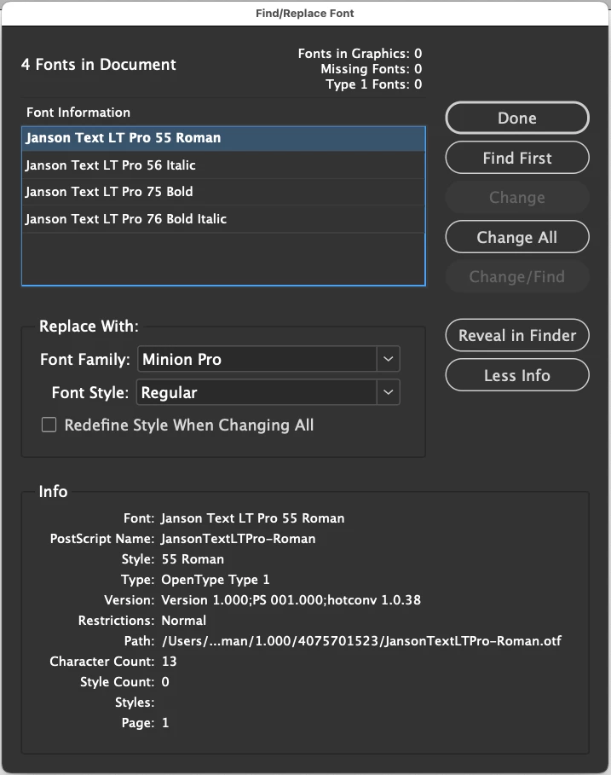Click the Regular font style field

[257, 392]
